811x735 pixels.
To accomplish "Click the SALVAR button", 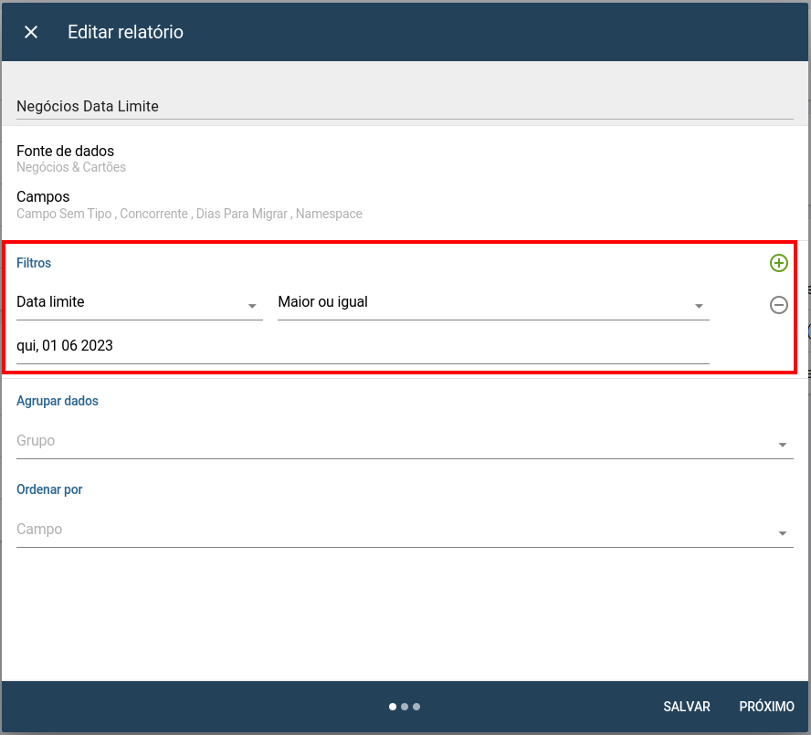I will coord(687,707).
